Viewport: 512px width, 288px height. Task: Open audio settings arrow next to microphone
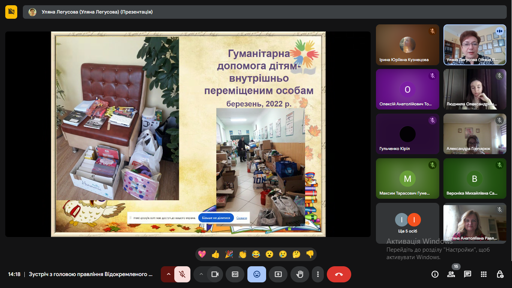pyautogui.click(x=168, y=274)
